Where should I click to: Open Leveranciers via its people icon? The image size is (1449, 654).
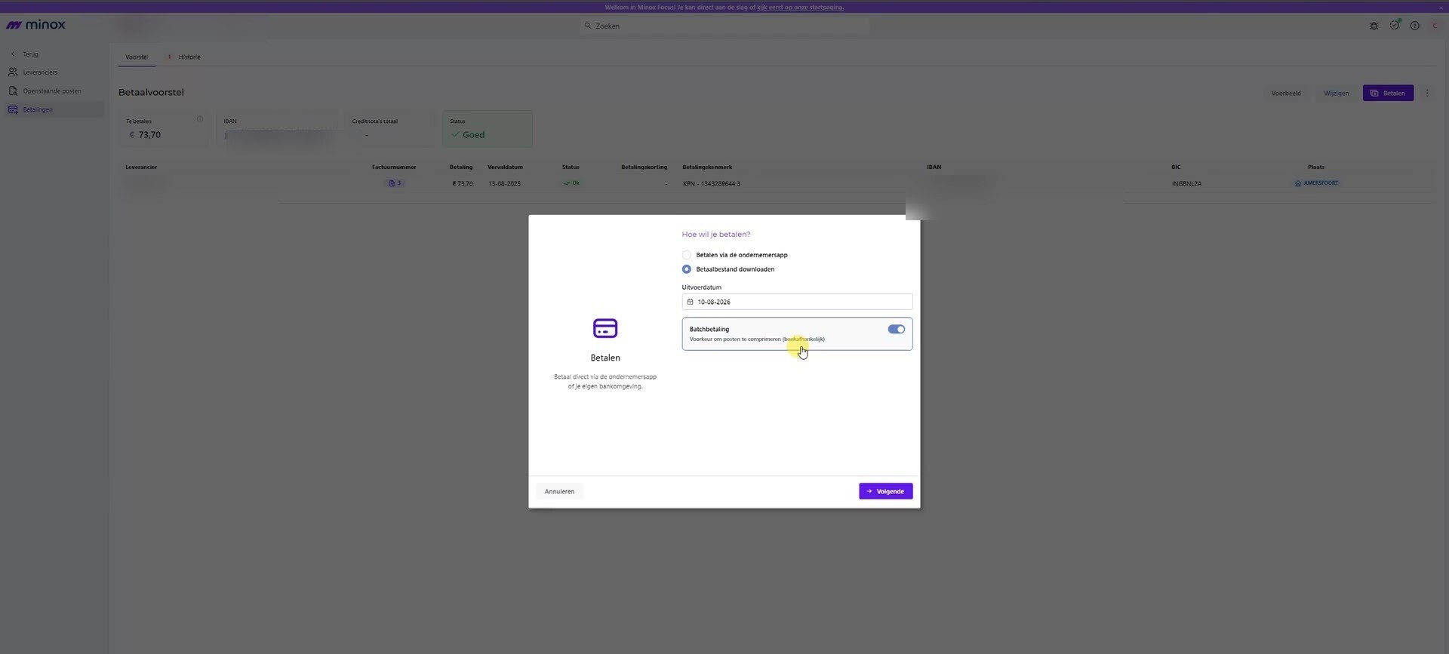pos(13,72)
